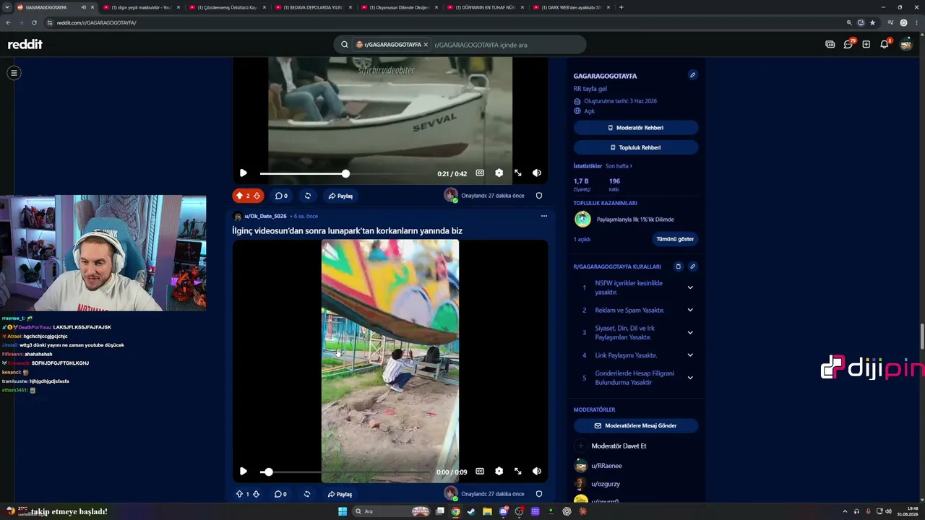The height and width of the screenshot is (520, 925).
Task: Reorder rules icon beside KURALLARI heading
Action: 678,266
